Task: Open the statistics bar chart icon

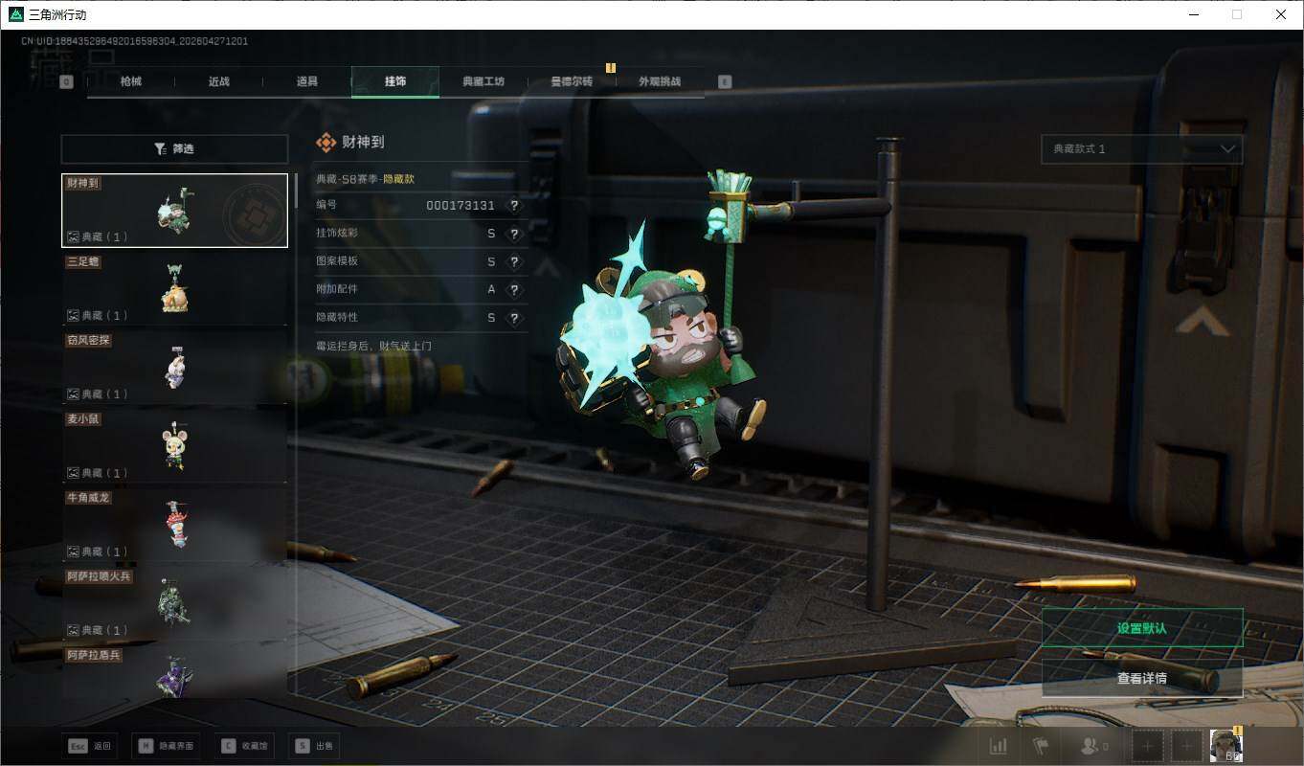Action: (x=998, y=746)
